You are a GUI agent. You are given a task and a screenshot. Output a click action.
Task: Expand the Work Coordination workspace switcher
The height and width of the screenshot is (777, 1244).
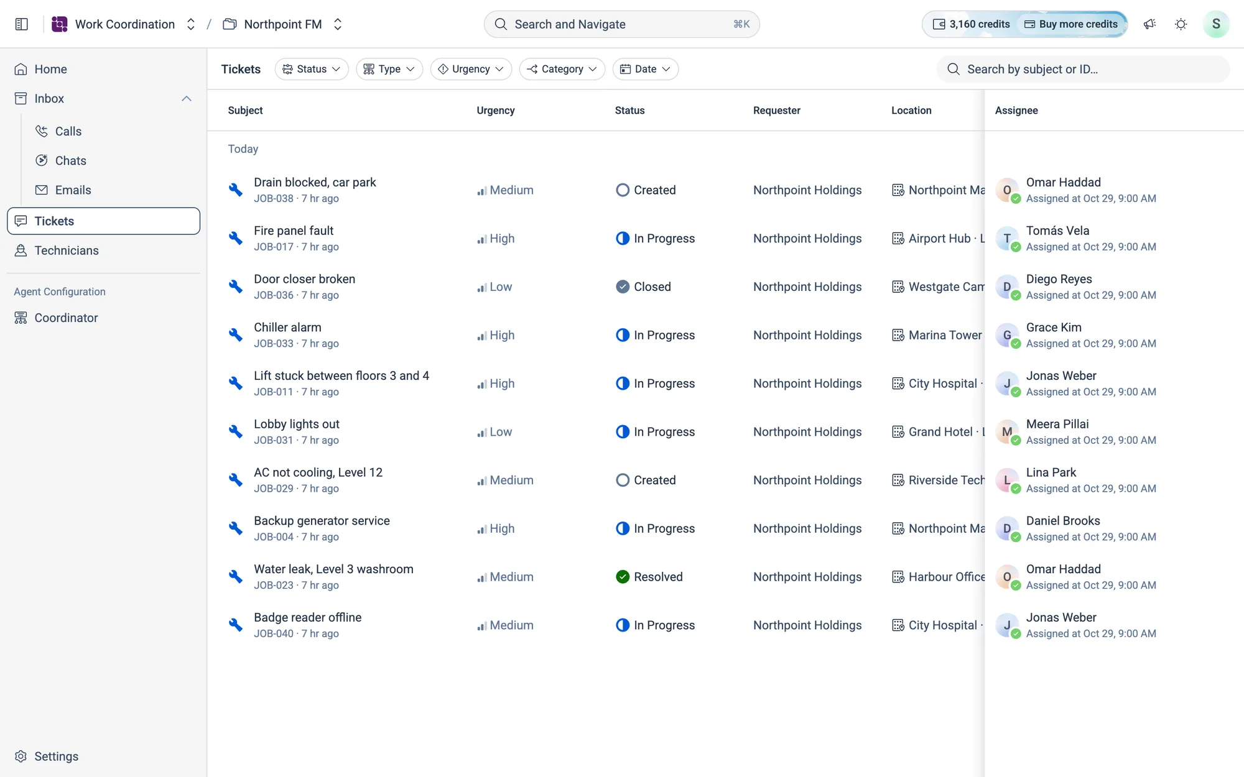point(191,24)
